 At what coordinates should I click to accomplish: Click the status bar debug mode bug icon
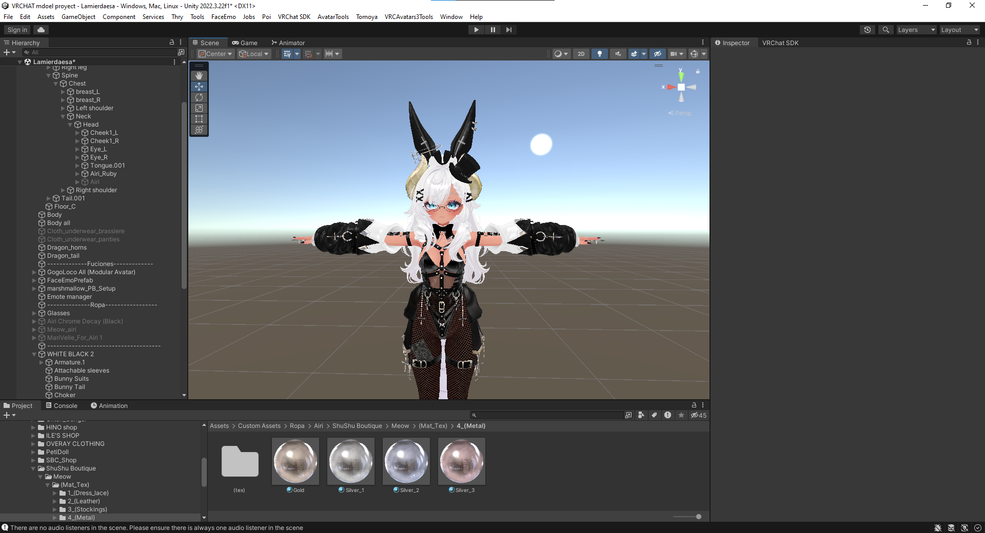click(x=938, y=528)
